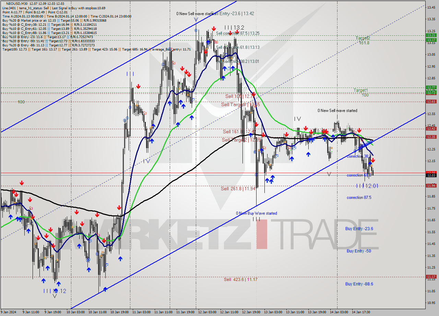Select the Buy %20 @ Entry -88 line
This screenshot has height=316, width=439.
pyautogui.click(x=48, y=45)
